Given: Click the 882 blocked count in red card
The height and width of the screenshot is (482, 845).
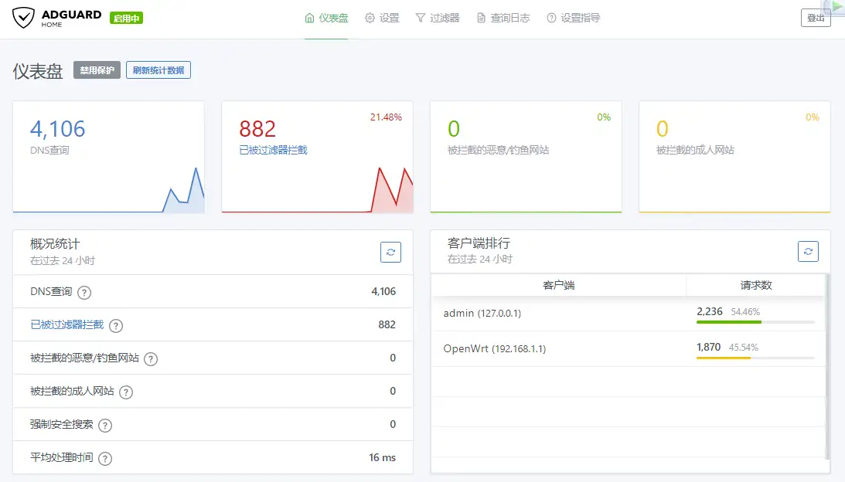Looking at the screenshot, I should pyautogui.click(x=257, y=129).
